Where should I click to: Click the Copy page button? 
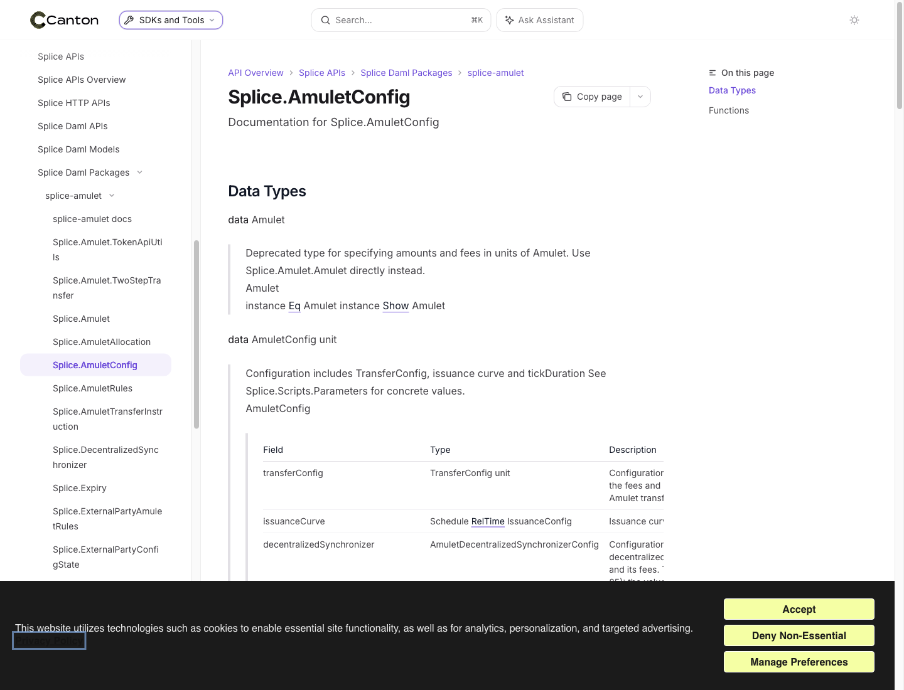click(x=592, y=97)
